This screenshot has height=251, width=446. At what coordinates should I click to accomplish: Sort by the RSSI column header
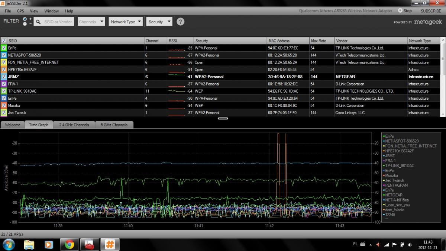[x=180, y=41]
